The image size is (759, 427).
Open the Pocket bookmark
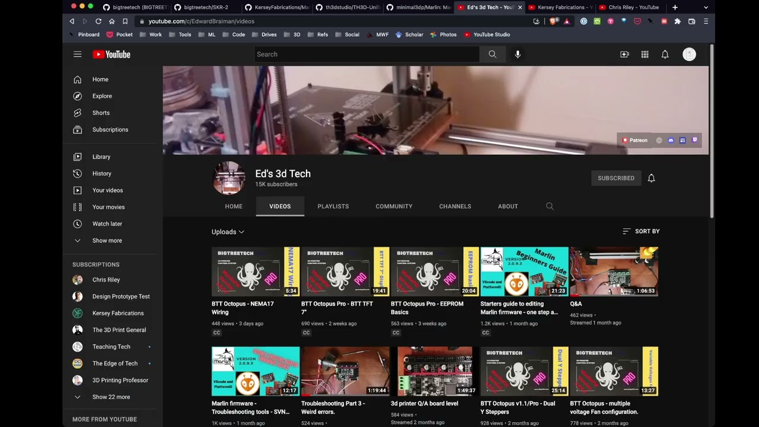tap(119, 34)
